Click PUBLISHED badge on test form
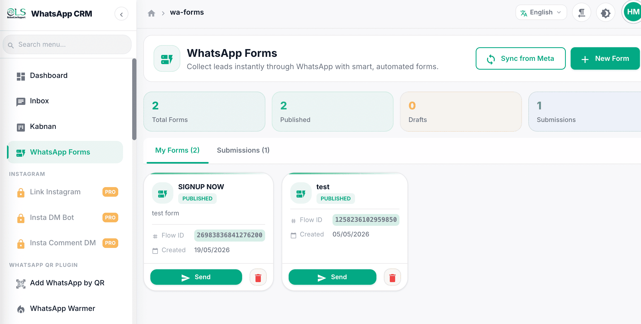The height and width of the screenshot is (324, 641). tap(336, 199)
